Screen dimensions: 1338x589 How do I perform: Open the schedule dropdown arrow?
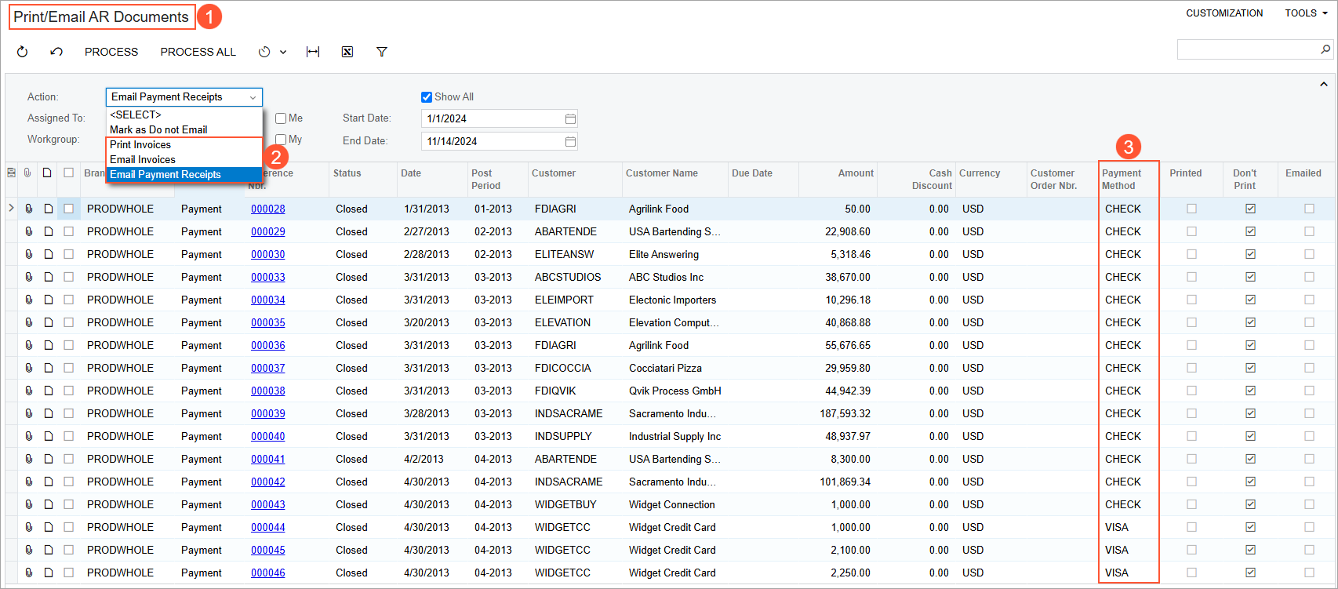pyautogui.click(x=283, y=52)
